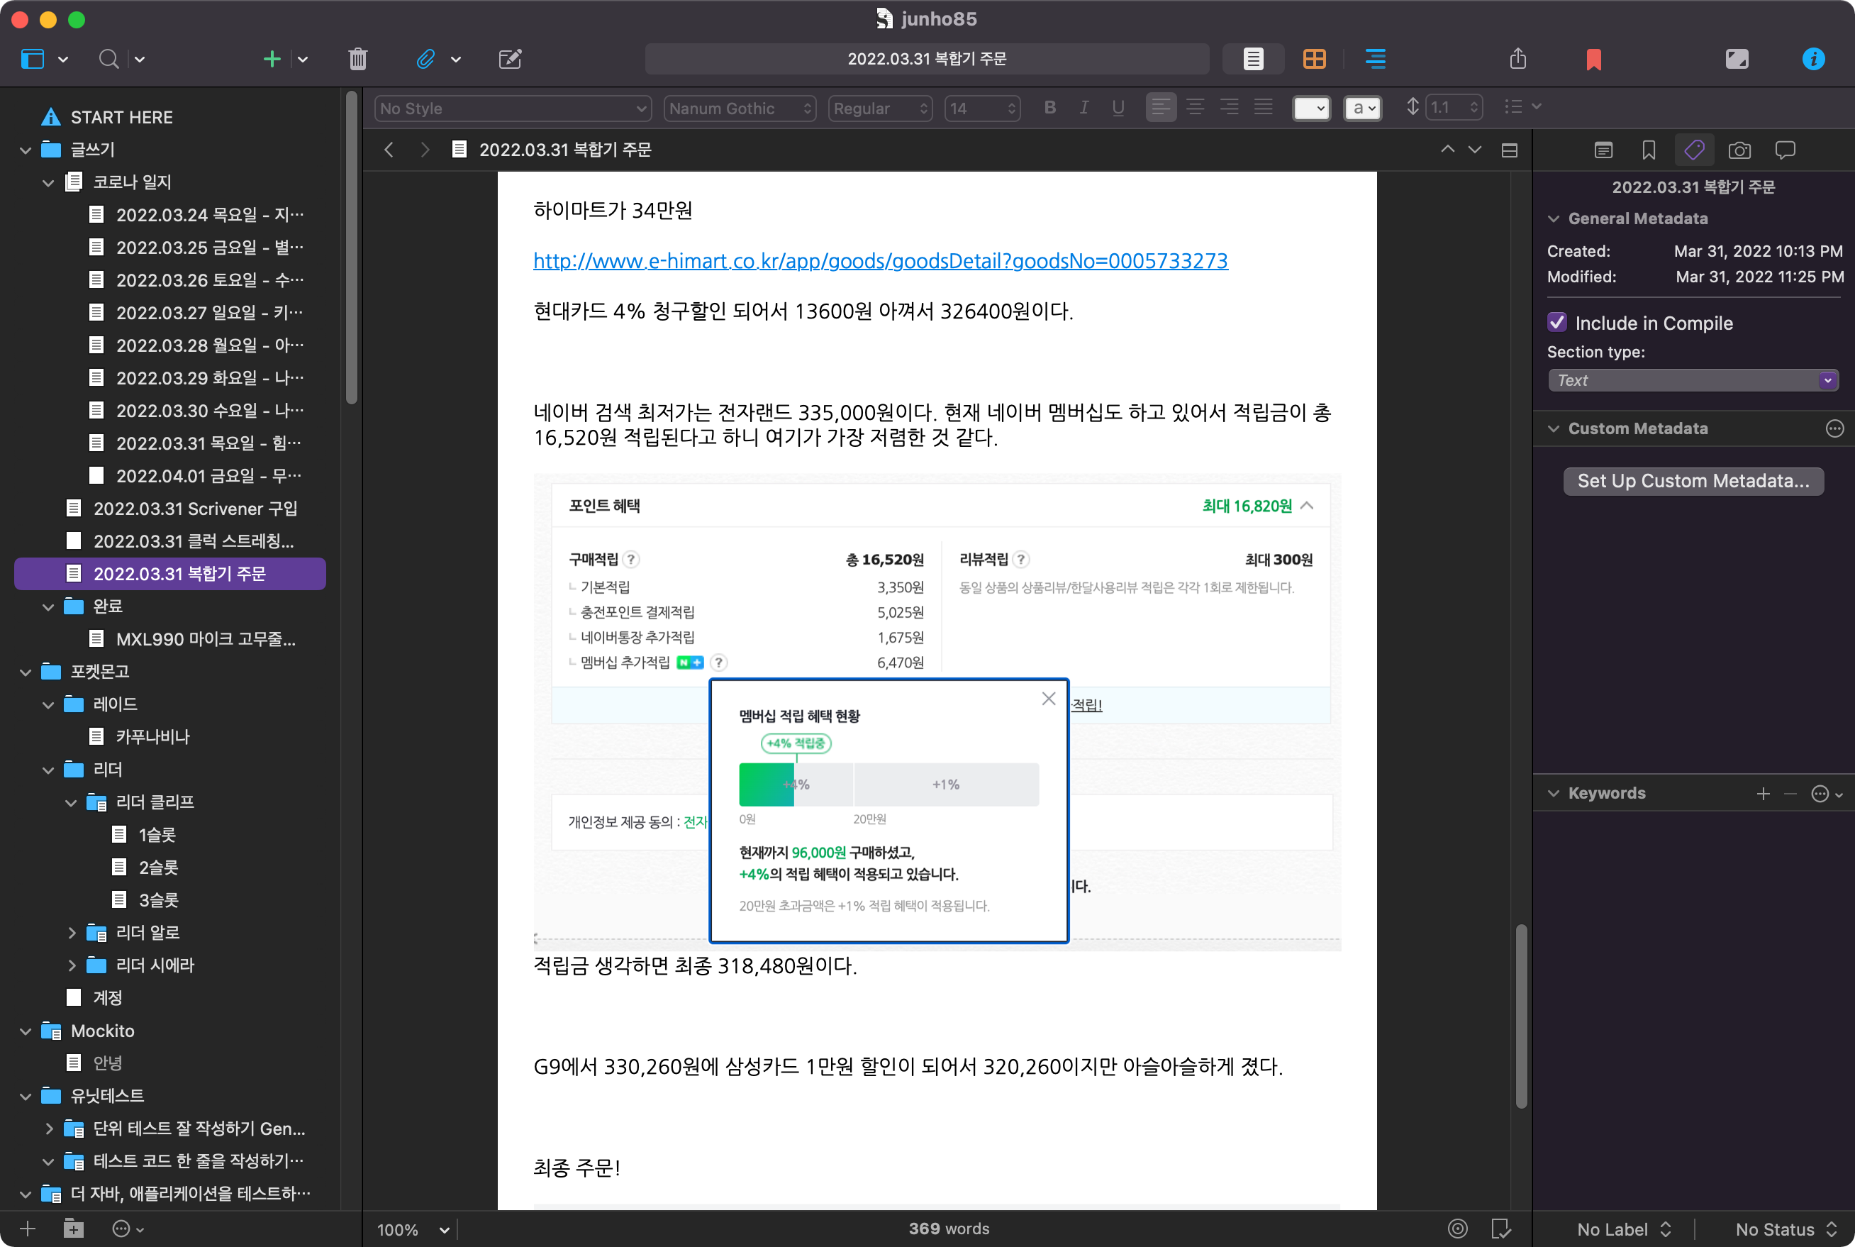
Task: Toggle bold formatting button
Action: click(x=1049, y=107)
